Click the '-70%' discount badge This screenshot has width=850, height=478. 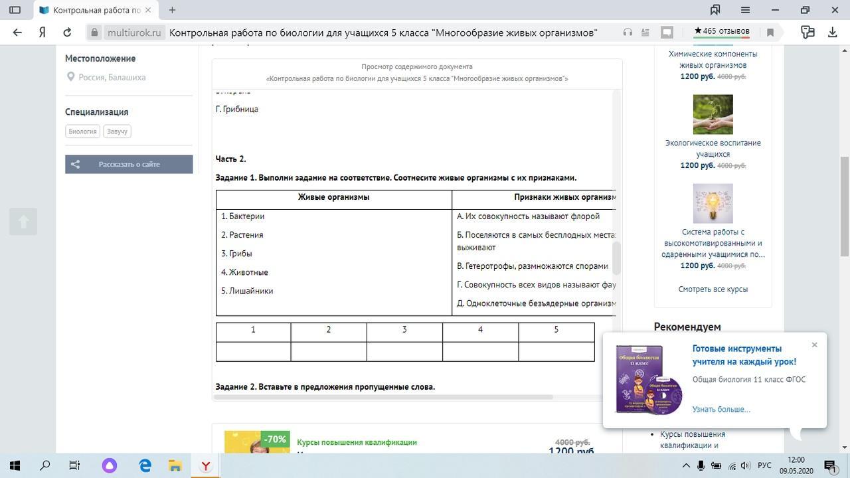click(275, 439)
